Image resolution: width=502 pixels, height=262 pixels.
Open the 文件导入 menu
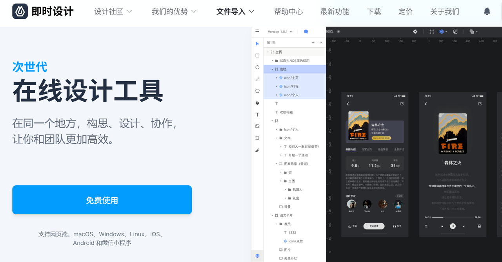click(x=235, y=12)
